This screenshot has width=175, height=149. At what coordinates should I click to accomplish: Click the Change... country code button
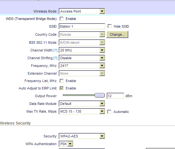[x=117, y=34]
